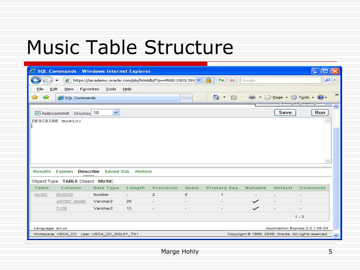Open the File menu
Image resolution: width=360 pixels, height=270 pixels.
pyautogui.click(x=40, y=89)
